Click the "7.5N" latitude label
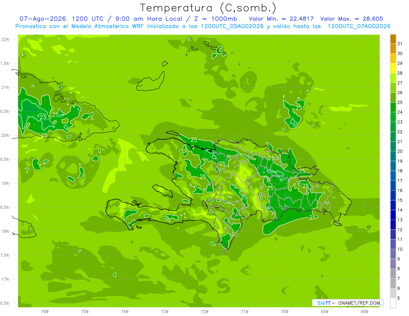Screen dimensions: 409x316 click(x=5, y=255)
